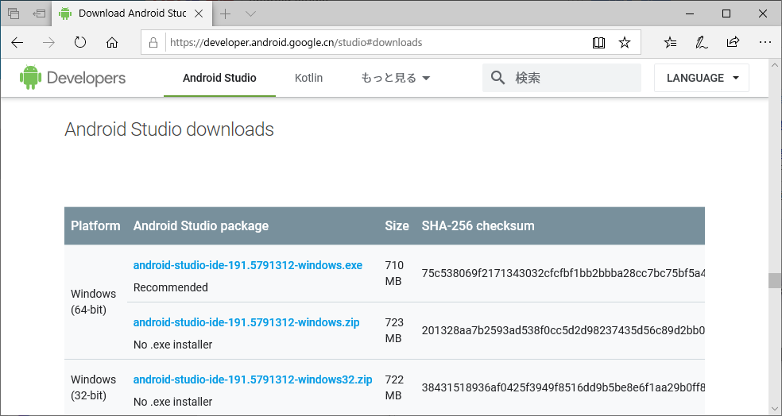Refresh the current page
The width and height of the screenshot is (782, 416).
click(x=80, y=42)
